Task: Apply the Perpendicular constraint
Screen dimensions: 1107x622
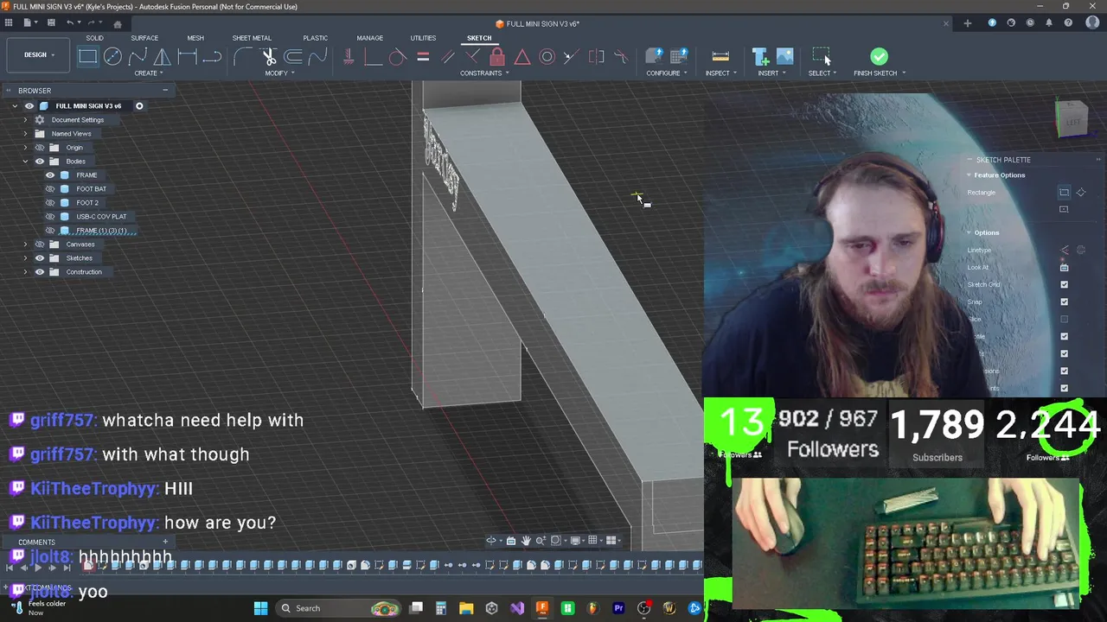Action: point(472,57)
